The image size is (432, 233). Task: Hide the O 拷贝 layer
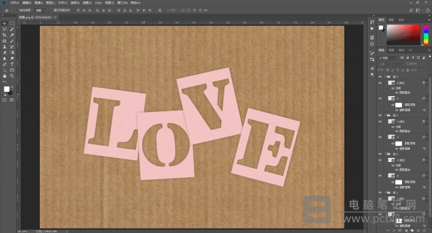coord(380,160)
